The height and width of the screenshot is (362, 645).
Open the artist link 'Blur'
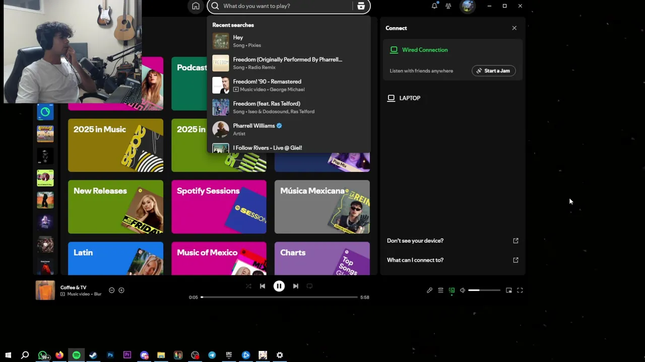pos(97,294)
